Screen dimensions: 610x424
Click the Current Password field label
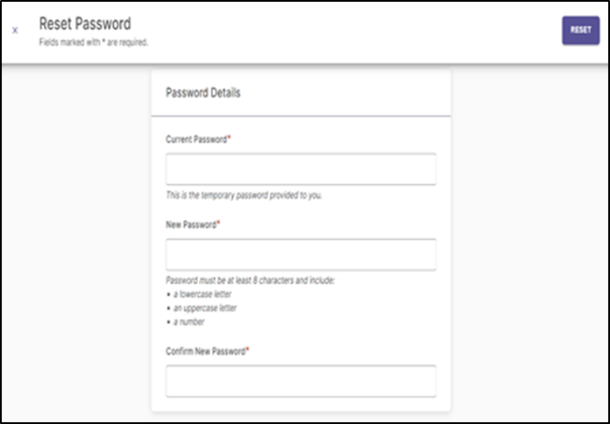pos(196,139)
